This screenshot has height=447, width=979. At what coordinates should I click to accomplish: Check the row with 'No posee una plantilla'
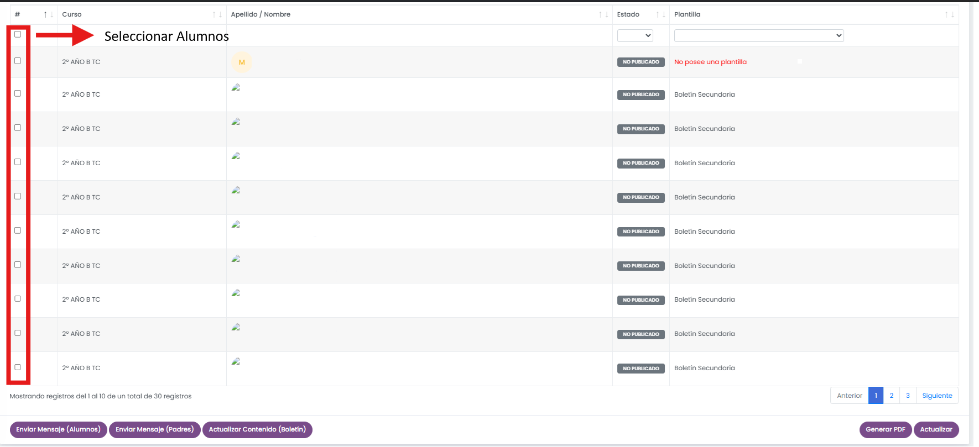click(x=18, y=61)
